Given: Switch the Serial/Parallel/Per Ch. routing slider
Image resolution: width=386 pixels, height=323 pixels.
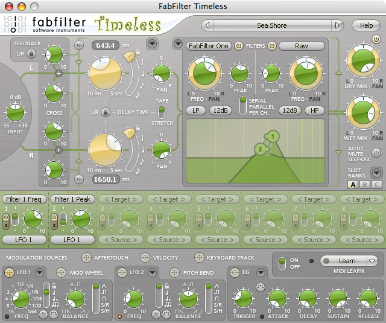Looking at the screenshot, I should pos(242,106).
